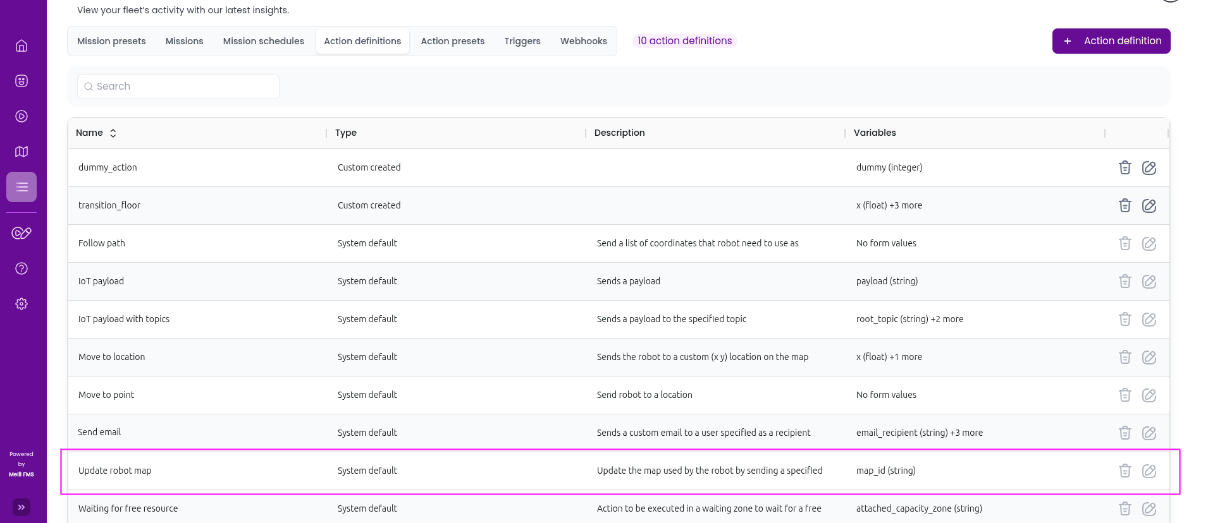Viewport: 1208px width, 523px height.
Task: Delete the dummy_action definition
Action: pos(1125,167)
